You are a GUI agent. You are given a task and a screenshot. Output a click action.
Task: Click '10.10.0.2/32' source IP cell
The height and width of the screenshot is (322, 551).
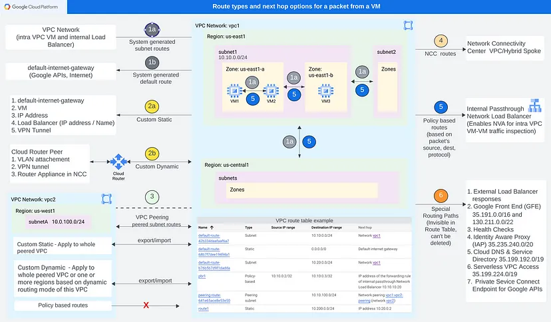click(x=281, y=276)
